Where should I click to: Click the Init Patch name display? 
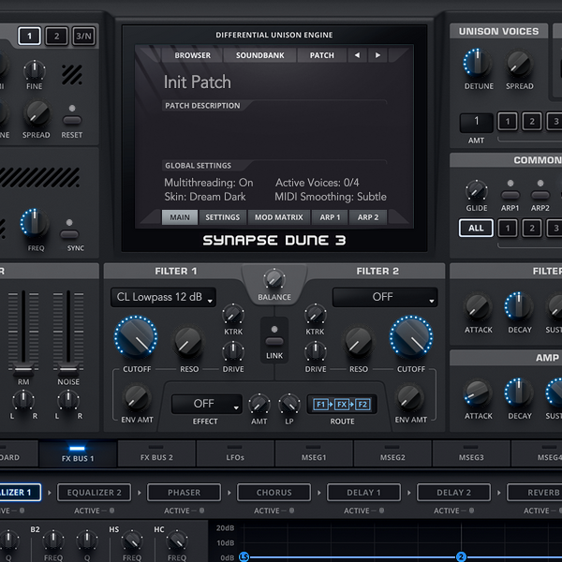(x=198, y=82)
